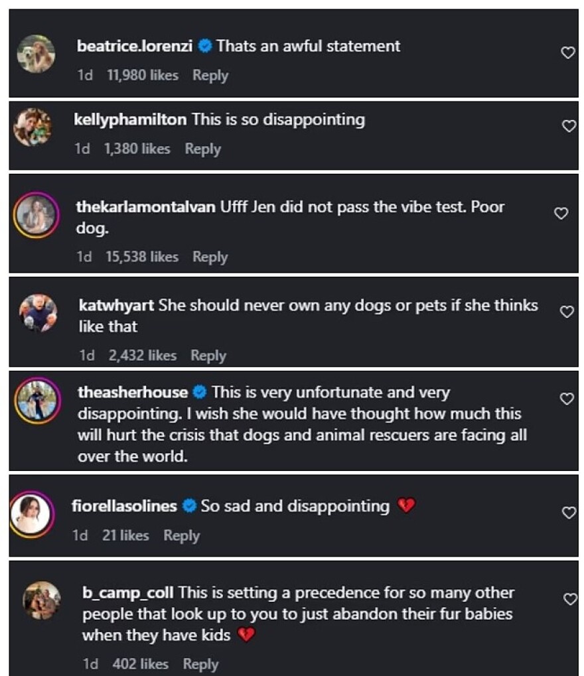Image resolution: width=584 pixels, height=676 pixels.
Task: Like b_camp_coll's comment about fur babies
Action: click(x=570, y=599)
